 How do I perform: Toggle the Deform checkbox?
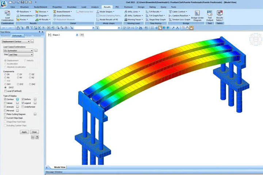click(x=23, y=99)
